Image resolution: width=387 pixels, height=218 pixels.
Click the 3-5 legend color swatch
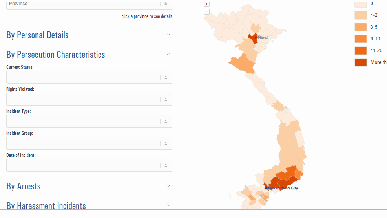(x=361, y=27)
